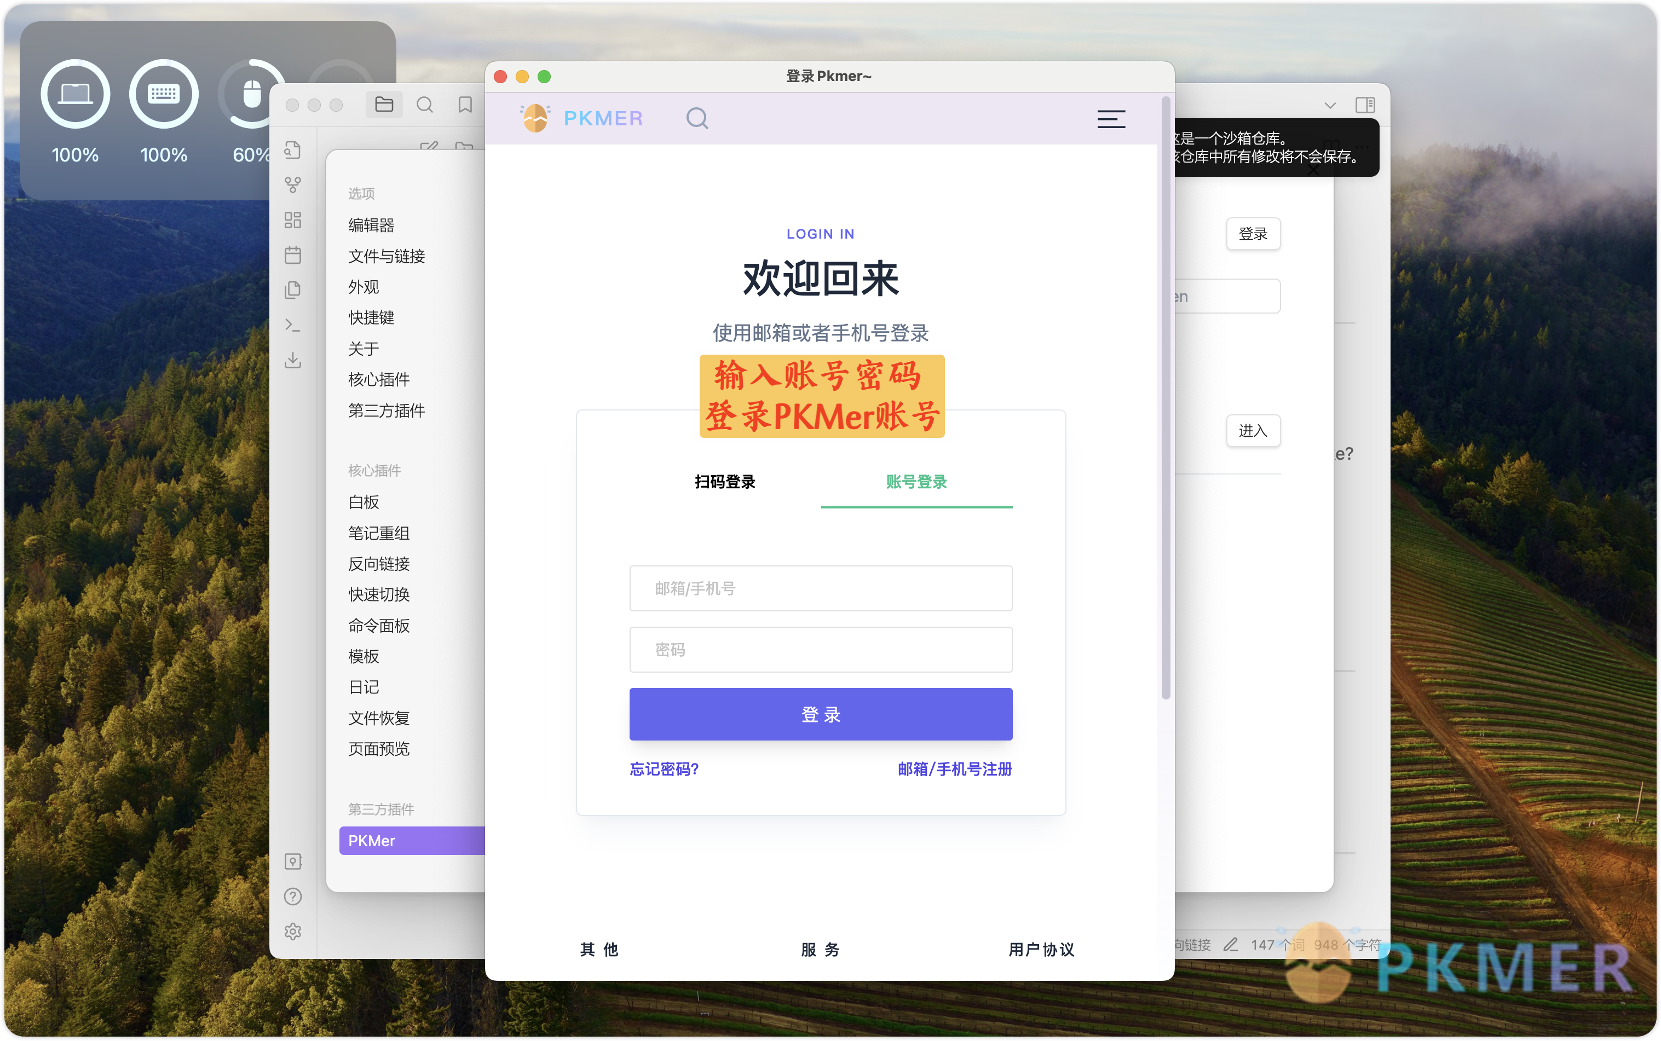The width and height of the screenshot is (1661, 1041).
Task: Expand the tab dropdown chevron in Obsidian
Action: point(1330,105)
